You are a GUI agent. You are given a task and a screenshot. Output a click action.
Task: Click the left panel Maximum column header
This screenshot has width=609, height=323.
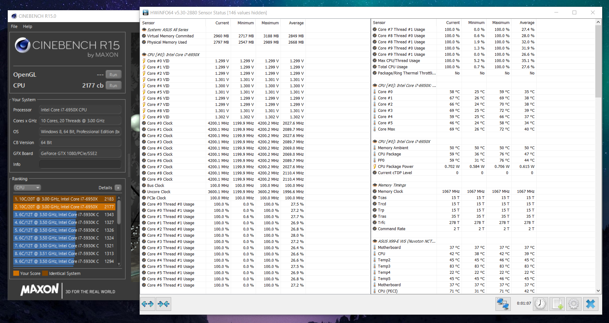[268, 23]
